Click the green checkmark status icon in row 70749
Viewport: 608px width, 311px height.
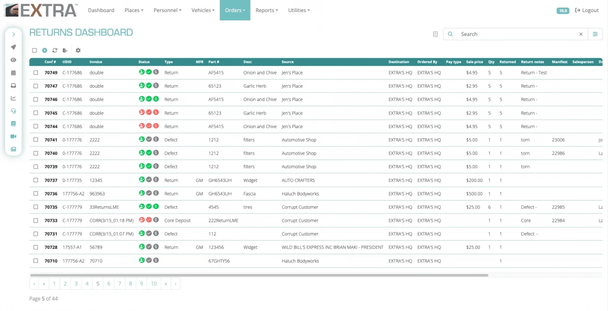pyautogui.click(x=149, y=72)
